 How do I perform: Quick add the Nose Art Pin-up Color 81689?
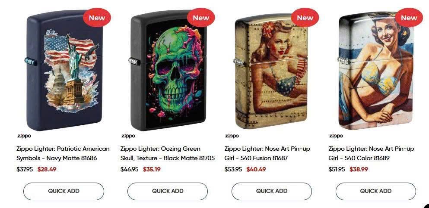click(376, 191)
